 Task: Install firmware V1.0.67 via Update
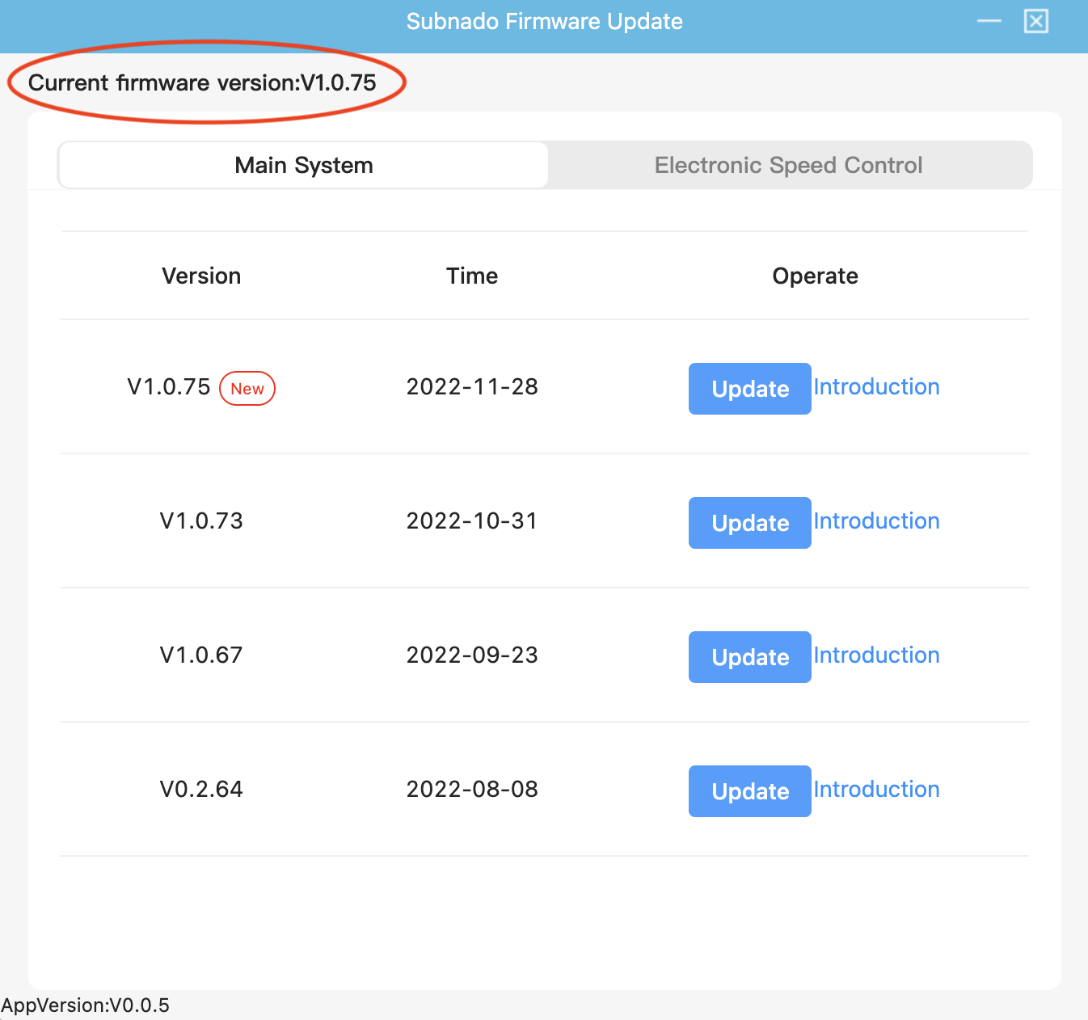(x=749, y=657)
